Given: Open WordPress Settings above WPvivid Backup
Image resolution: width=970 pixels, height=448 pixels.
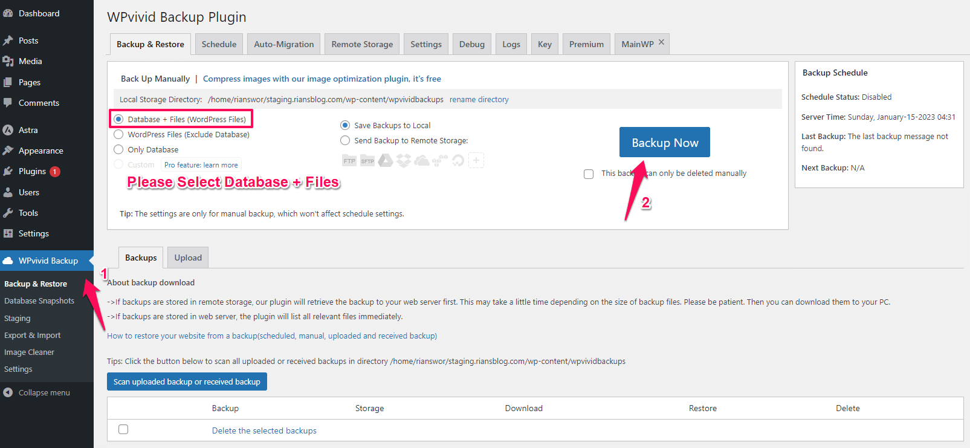Looking at the screenshot, I should (33, 233).
